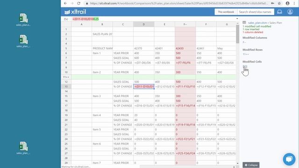Open the Chrome profile avatar icon
299x168 pixels.
[x=288, y=3]
